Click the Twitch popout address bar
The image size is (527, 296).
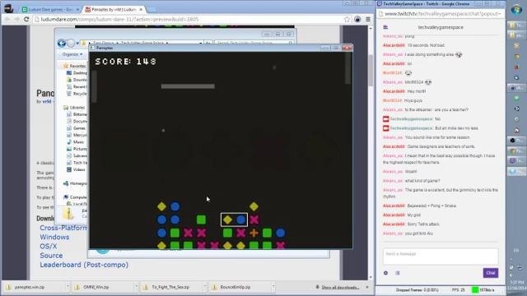[x=441, y=14]
